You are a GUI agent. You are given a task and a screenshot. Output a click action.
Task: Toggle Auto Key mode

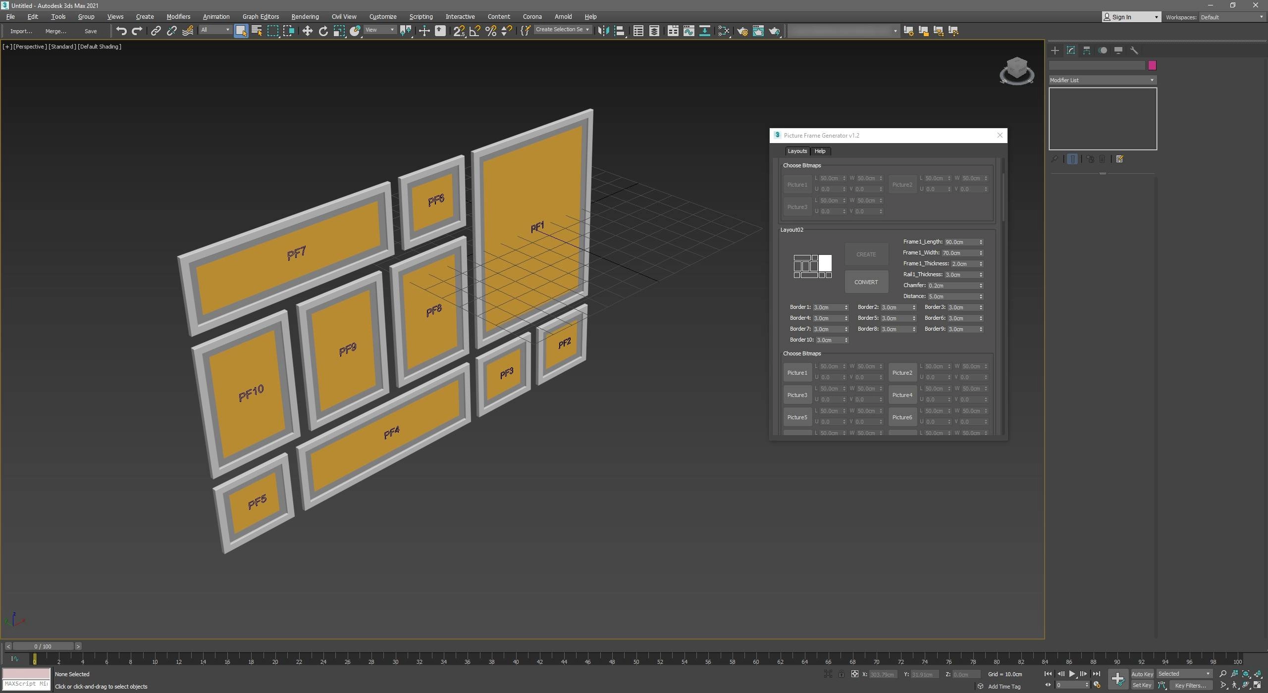point(1142,674)
